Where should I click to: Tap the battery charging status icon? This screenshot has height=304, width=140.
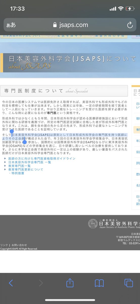tap(130, 9)
